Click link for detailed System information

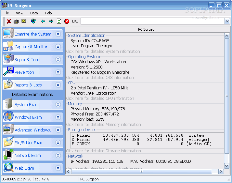coord(103,52)
